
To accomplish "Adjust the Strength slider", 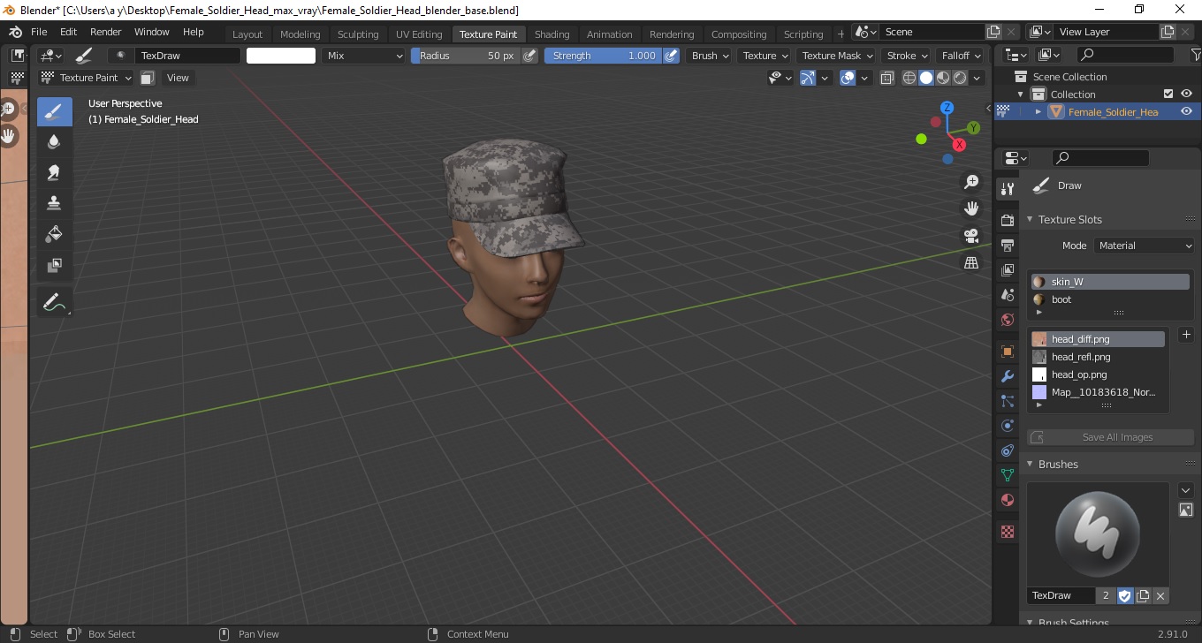I will click(x=603, y=56).
